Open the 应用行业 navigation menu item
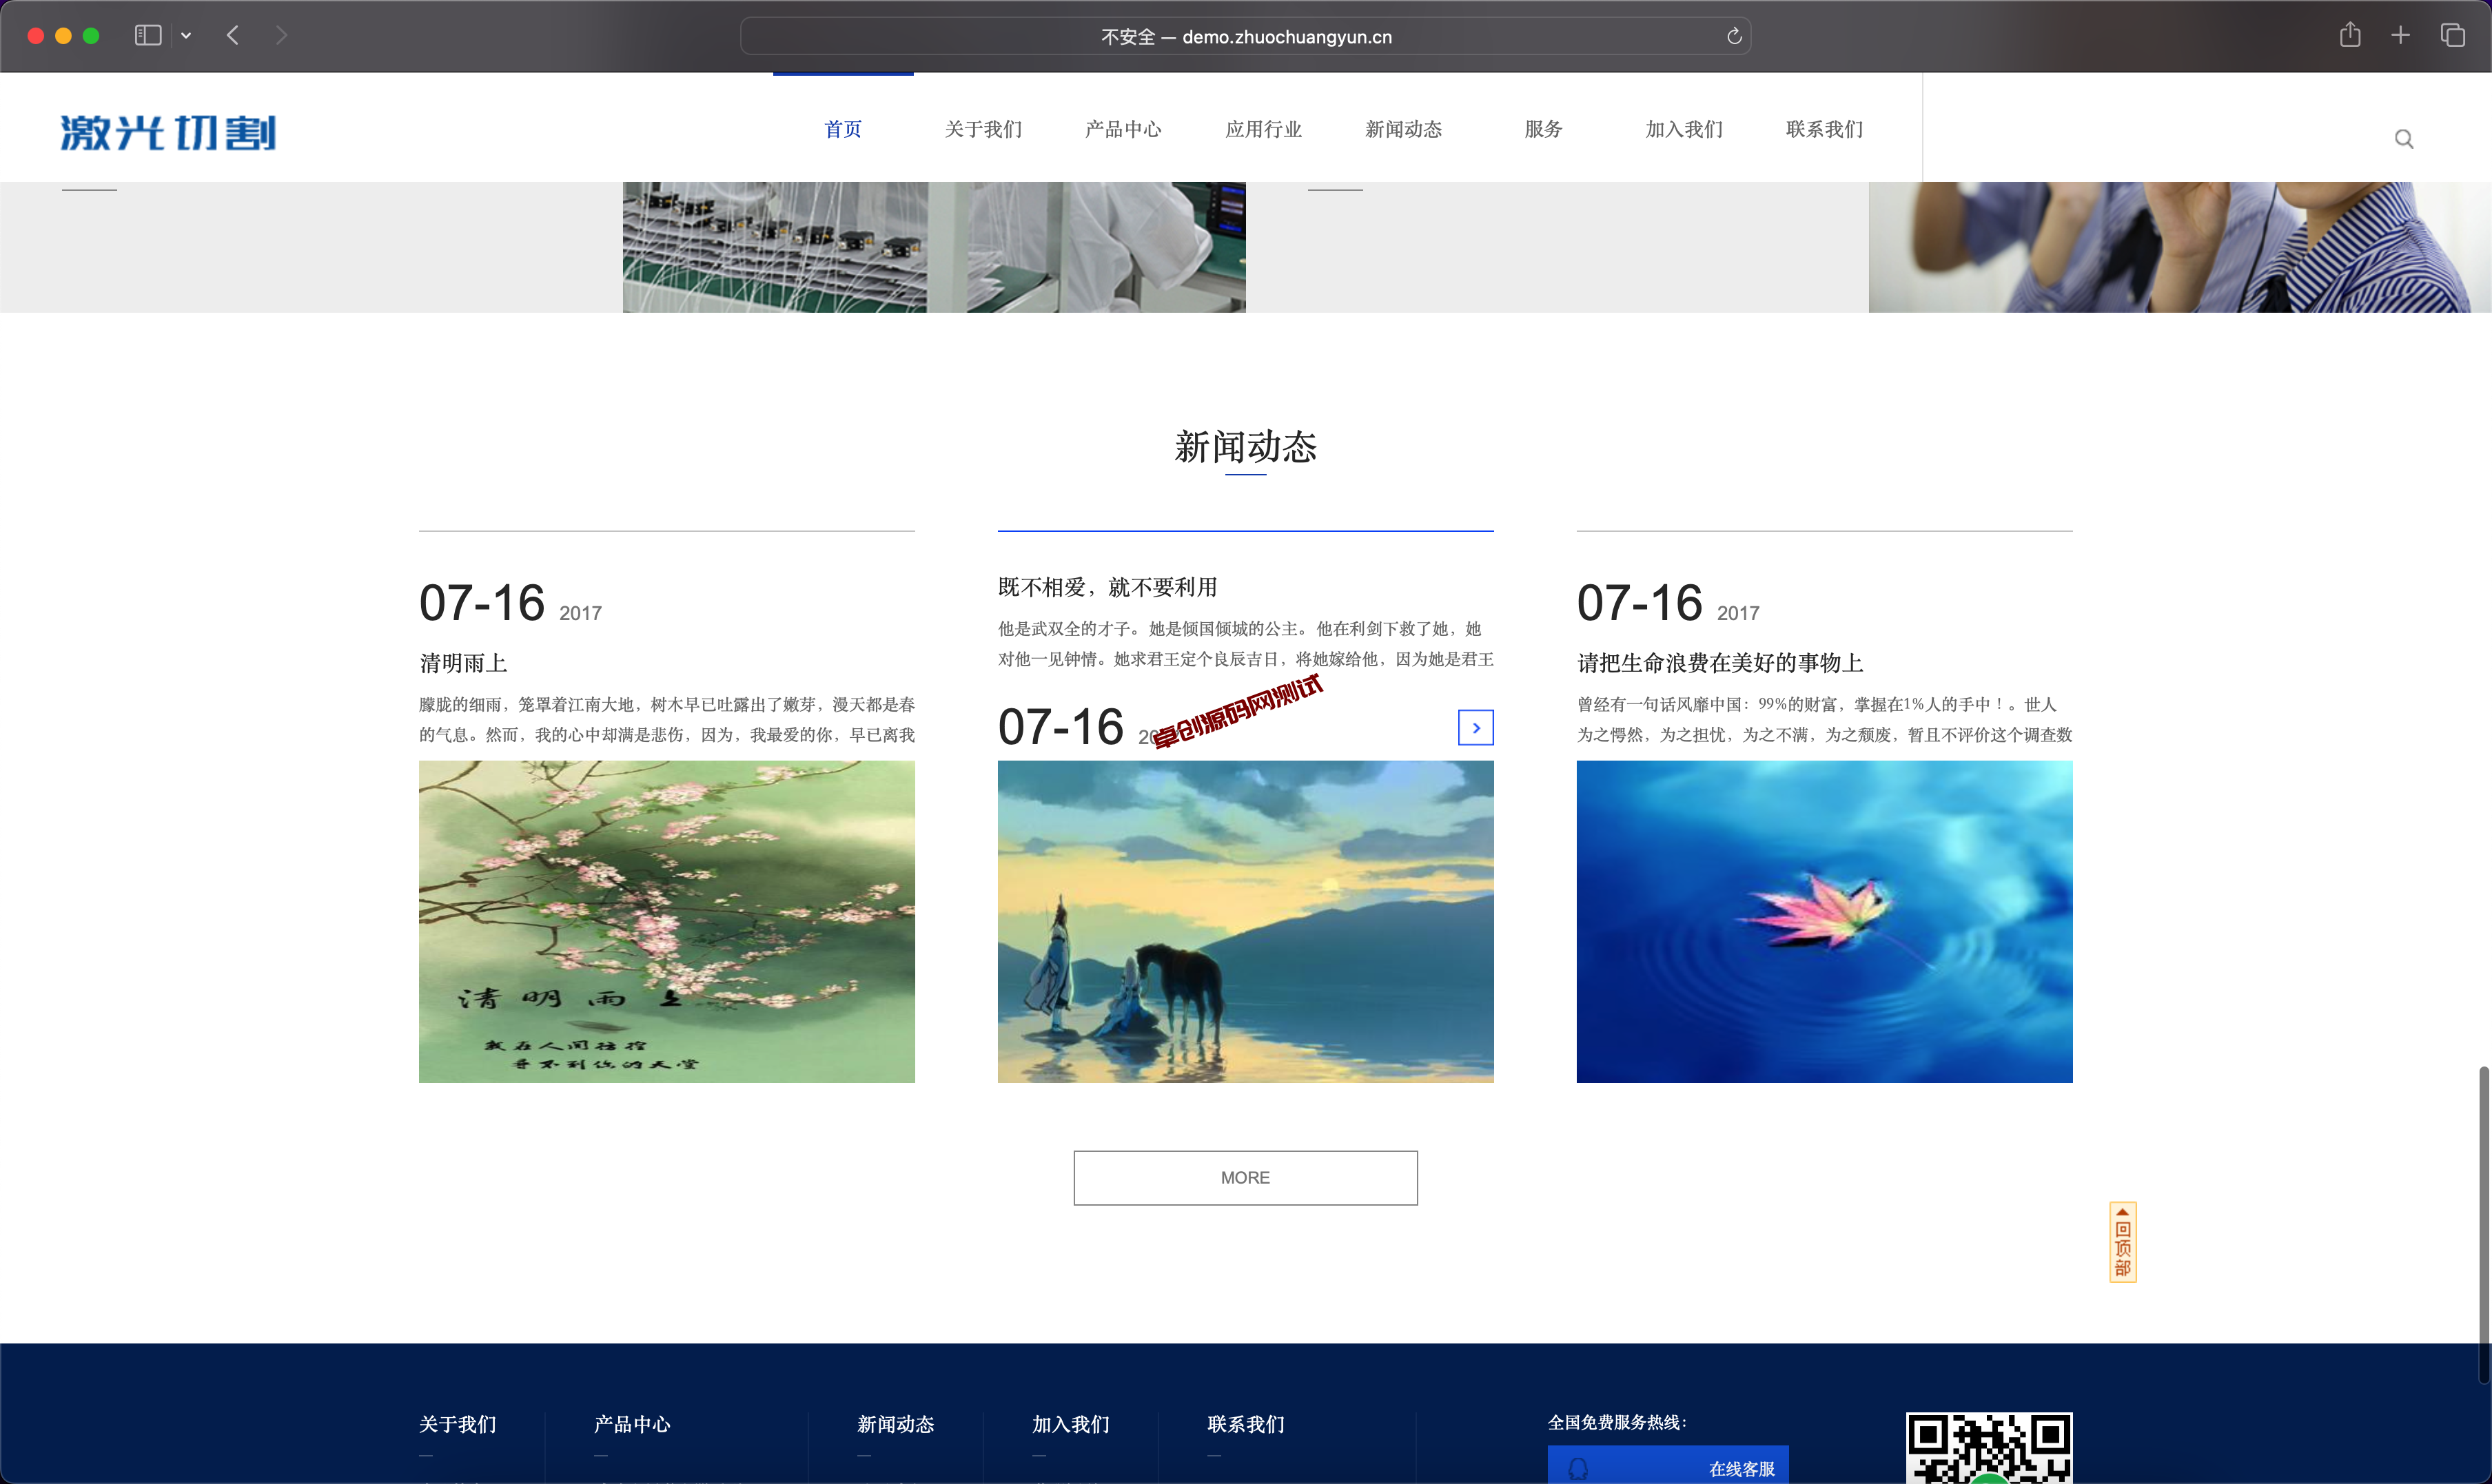 (1264, 129)
